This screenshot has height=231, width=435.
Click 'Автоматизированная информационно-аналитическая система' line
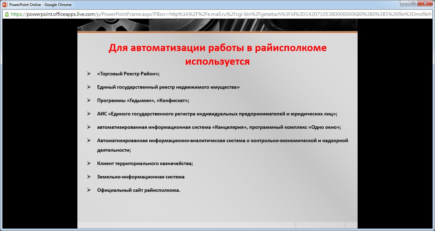(223, 140)
